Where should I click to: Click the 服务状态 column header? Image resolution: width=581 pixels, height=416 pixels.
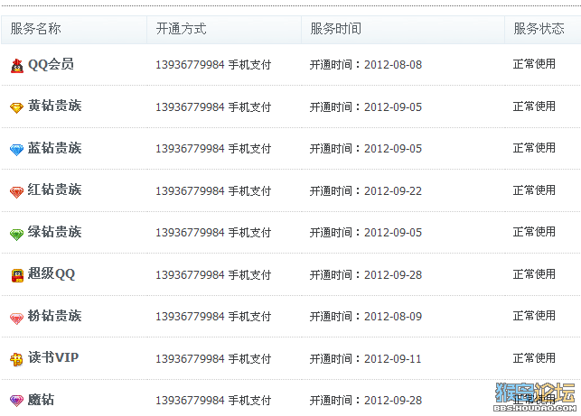(x=539, y=29)
